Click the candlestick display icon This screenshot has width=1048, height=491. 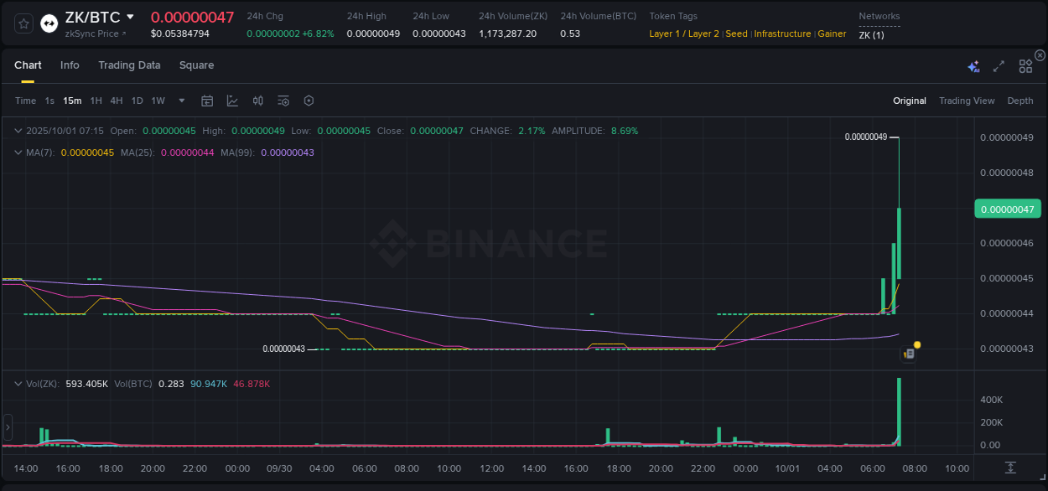pyautogui.click(x=257, y=100)
